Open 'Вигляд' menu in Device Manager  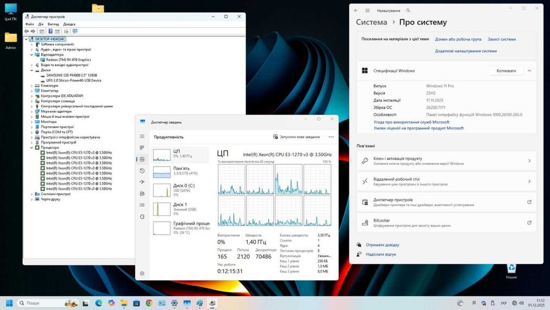pyautogui.click(x=53, y=24)
